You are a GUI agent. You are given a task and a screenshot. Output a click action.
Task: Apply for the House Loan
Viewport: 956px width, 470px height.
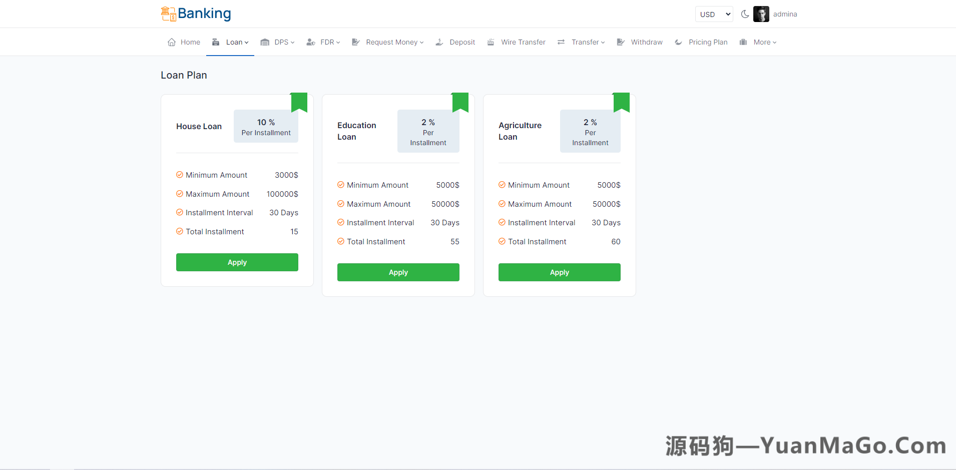(x=237, y=262)
